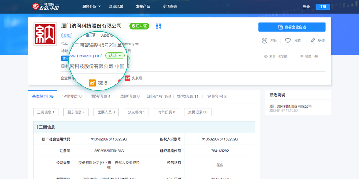Click the 组织机构代码 value 784169292

tap(220, 151)
